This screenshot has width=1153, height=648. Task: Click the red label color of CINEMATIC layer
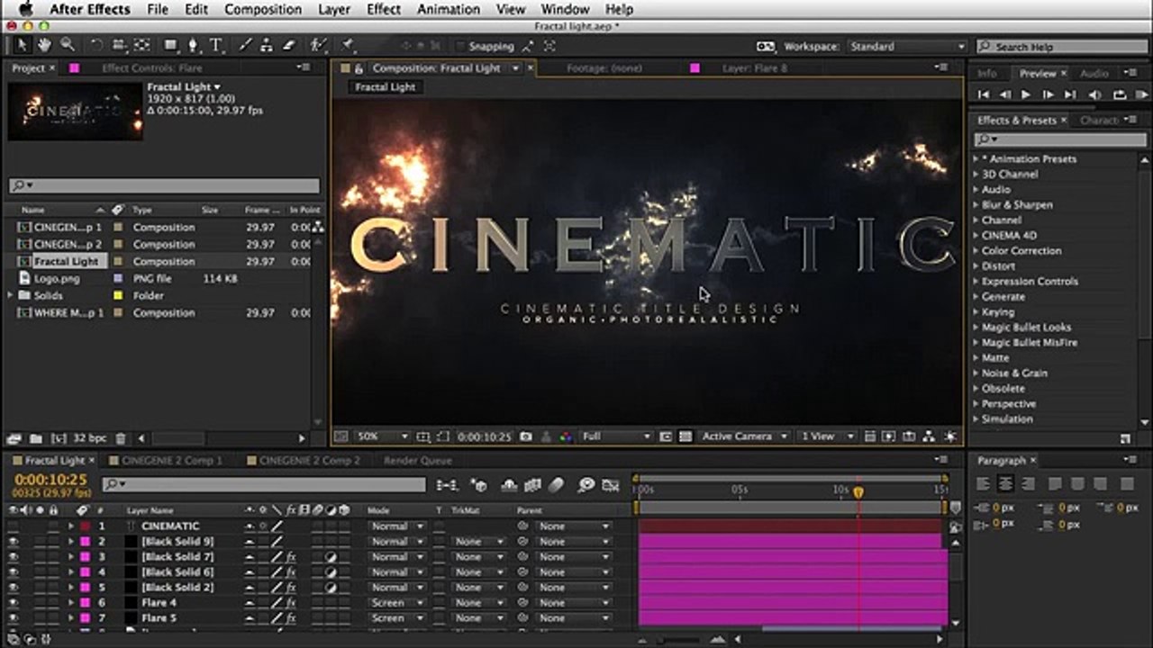pyautogui.click(x=86, y=526)
